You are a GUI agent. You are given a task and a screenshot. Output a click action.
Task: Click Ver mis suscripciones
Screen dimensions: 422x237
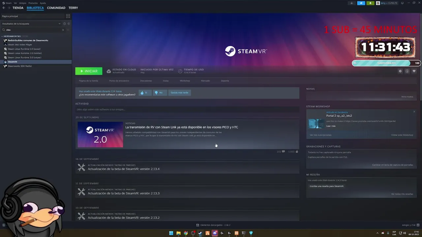click(x=320, y=135)
